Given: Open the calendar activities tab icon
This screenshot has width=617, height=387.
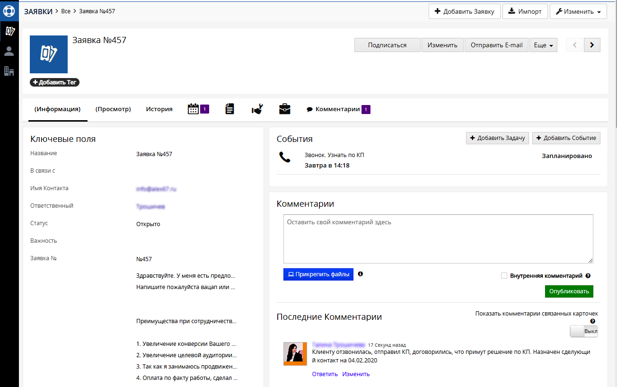Looking at the screenshot, I should coord(194,109).
